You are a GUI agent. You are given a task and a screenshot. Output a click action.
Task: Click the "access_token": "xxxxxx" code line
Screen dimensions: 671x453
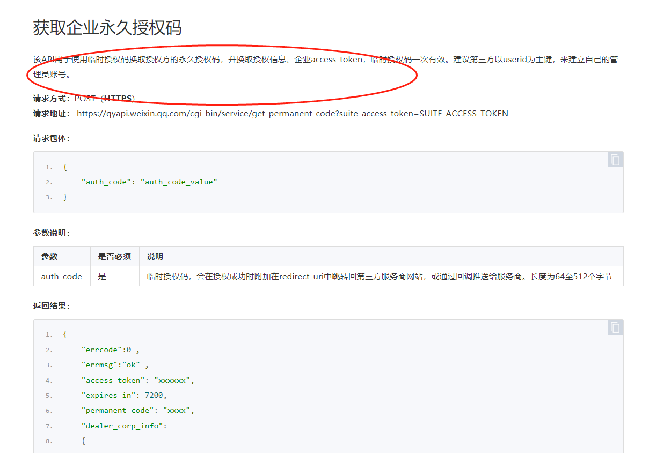click(137, 380)
